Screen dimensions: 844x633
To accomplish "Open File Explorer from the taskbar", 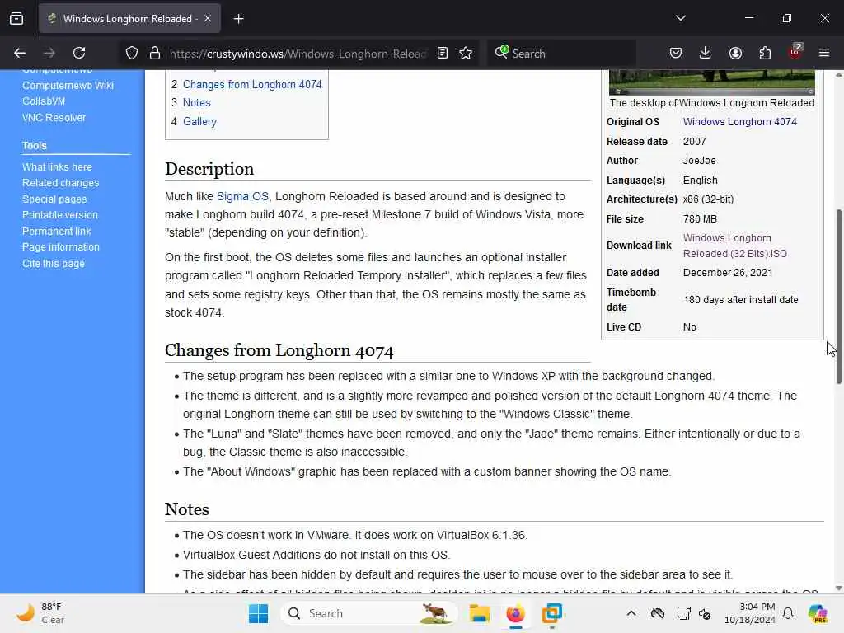I will 479,613.
